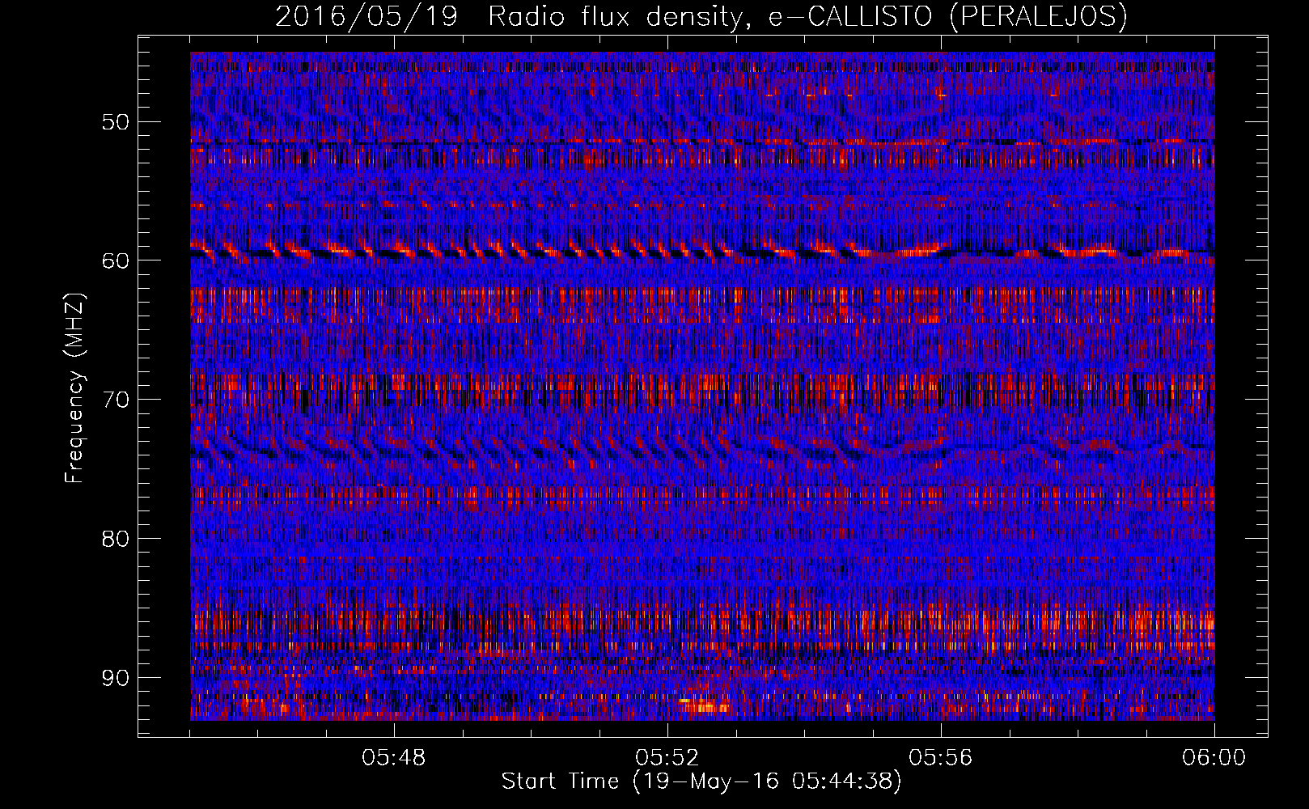Image resolution: width=1309 pixels, height=809 pixels.
Task: Click the 60 frequency tick label
Action: tap(116, 260)
